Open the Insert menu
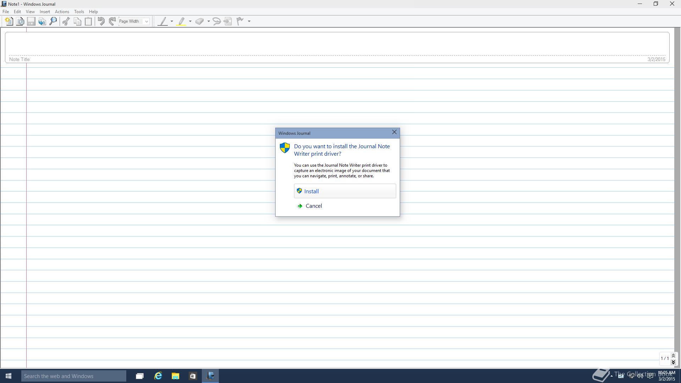 pos(45,12)
